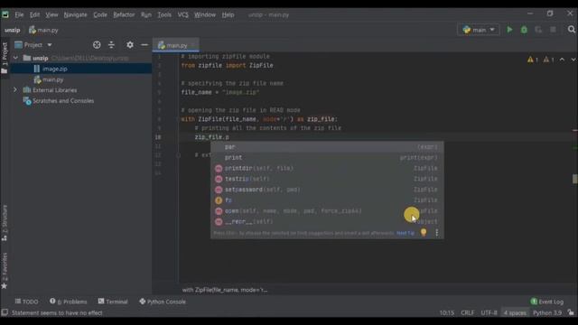Click the UTF-8 encoding indicator

(x=489, y=312)
